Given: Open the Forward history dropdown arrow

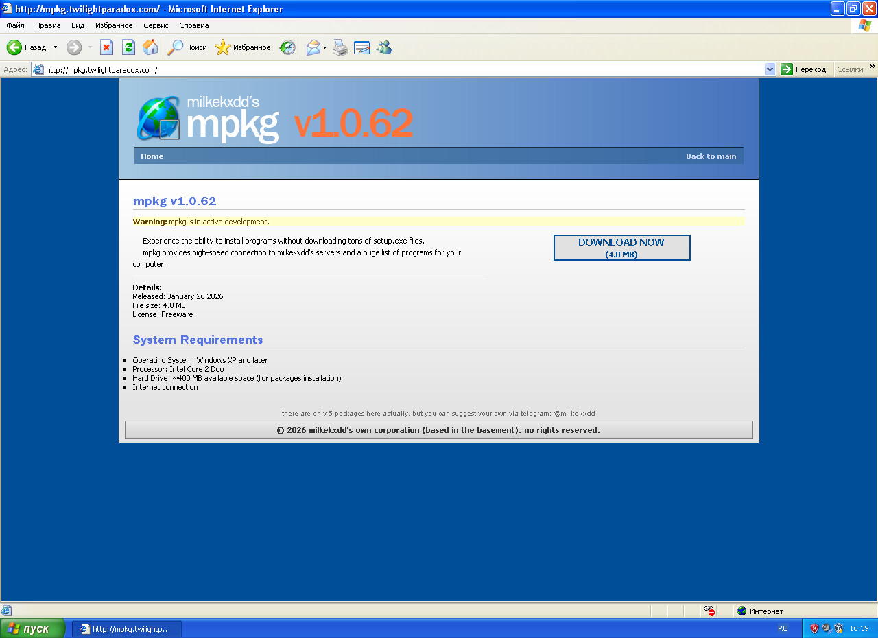Looking at the screenshot, I should point(90,47).
